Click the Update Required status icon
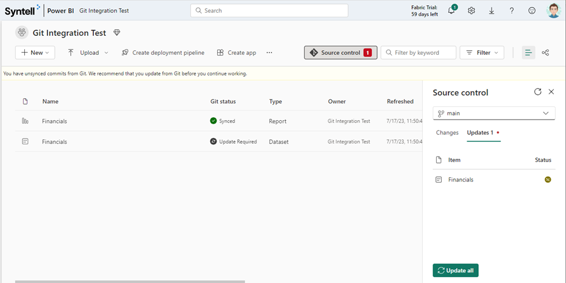Image resolution: width=566 pixels, height=283 pixels. coord(213,141)
